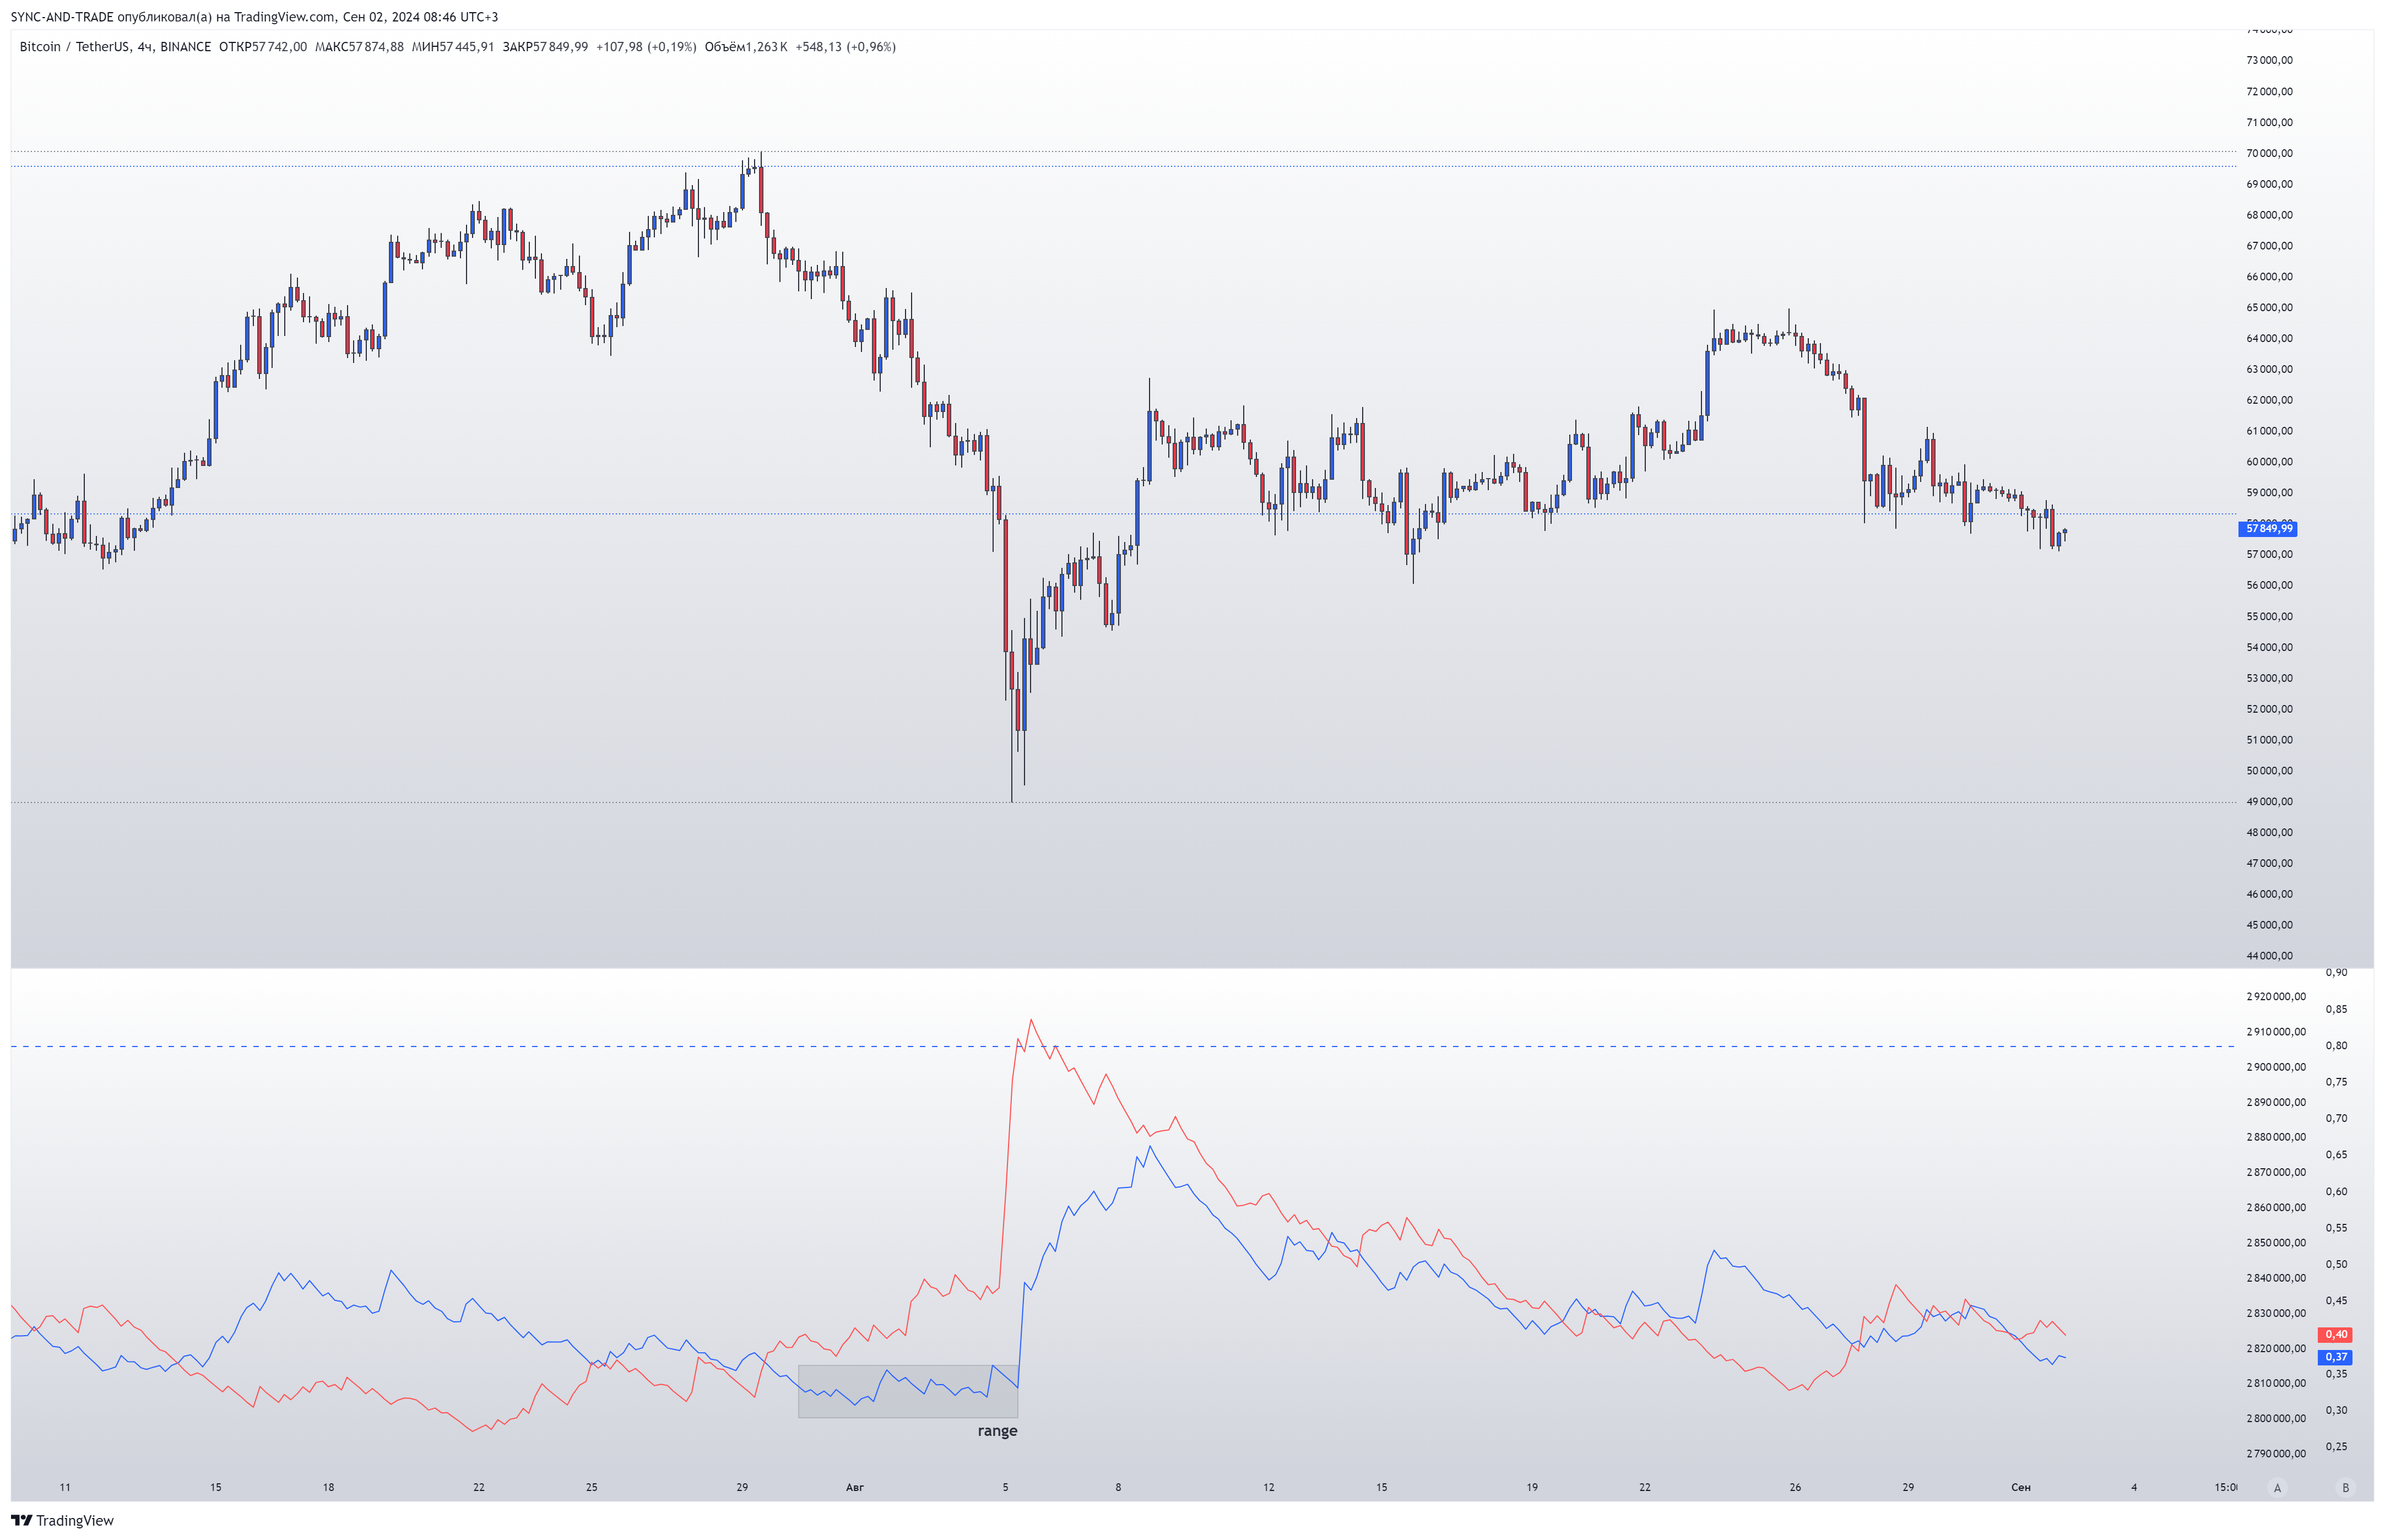
Task: Click the Авг month label on time axis
Action: tap(854, 1487)
